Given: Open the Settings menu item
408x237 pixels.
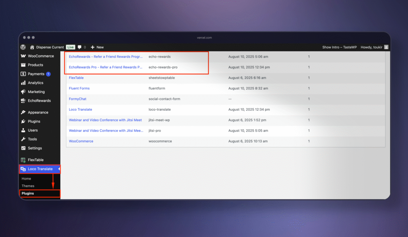Looking at the screenshot, I should (x=35, y=148).
